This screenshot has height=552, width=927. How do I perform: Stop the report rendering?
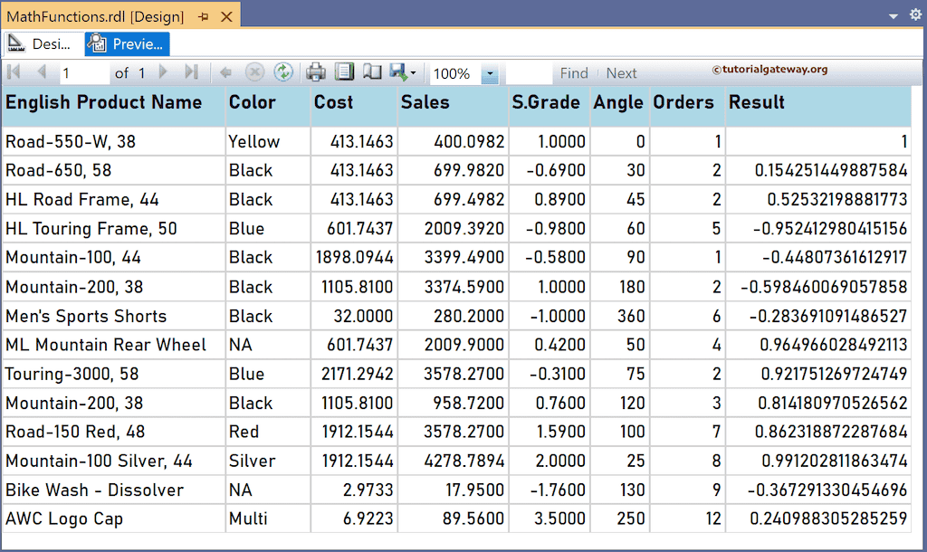pyautogui.click(x=254, y=72)
